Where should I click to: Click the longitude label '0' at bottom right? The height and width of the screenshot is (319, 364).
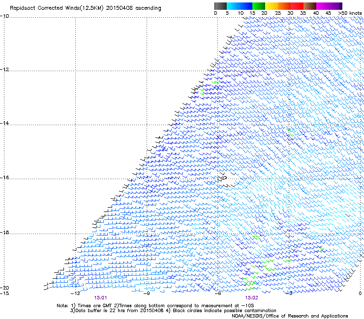pyautogui.click(x=360, y=293)
